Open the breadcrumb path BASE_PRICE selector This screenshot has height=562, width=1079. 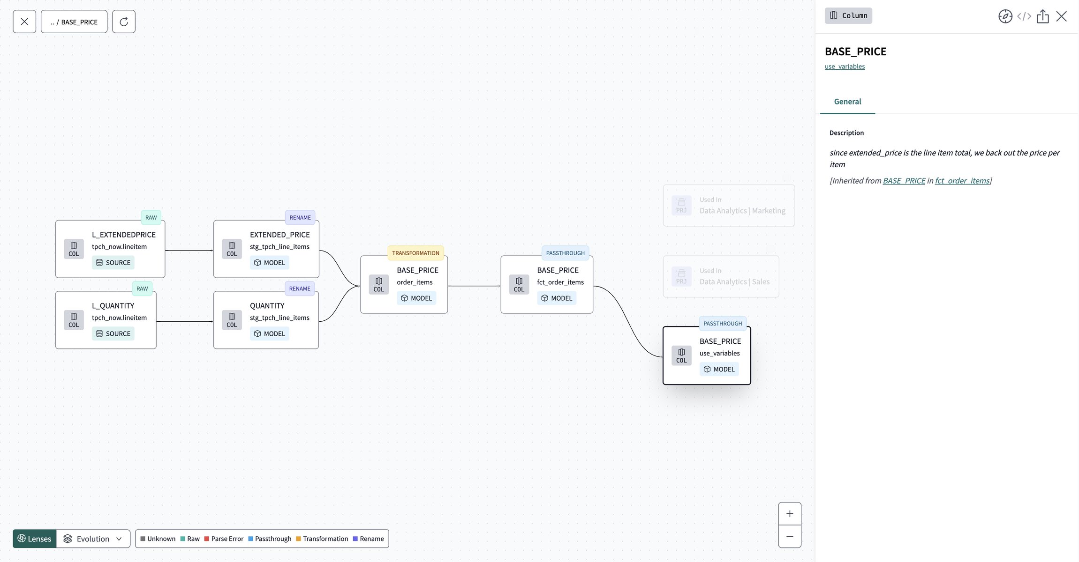[74, 22]
